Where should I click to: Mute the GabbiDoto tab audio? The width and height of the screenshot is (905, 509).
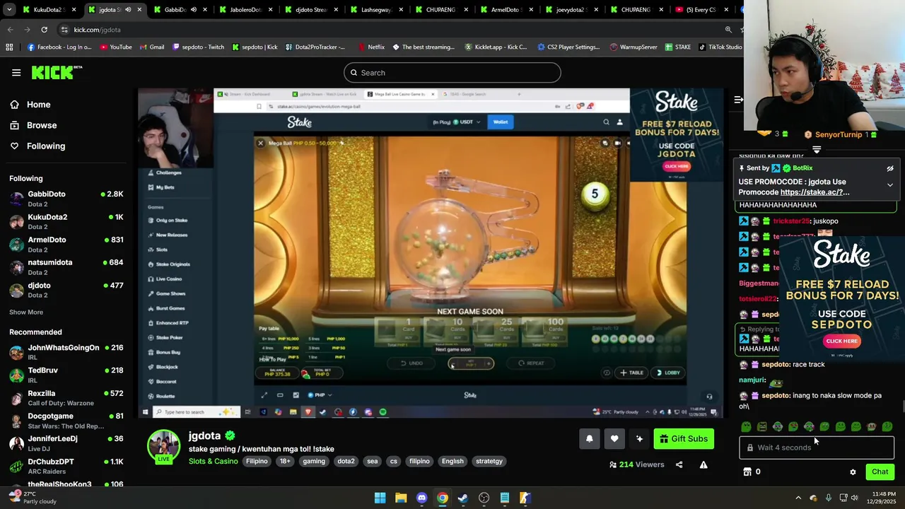pyautogui.click(x=193, y=10)
